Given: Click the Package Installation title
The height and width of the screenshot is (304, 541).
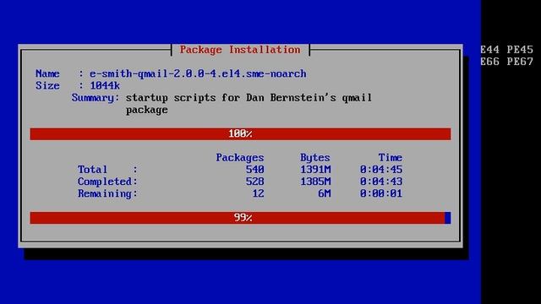Looking at the screenshot, I should (x=240, y=50).
